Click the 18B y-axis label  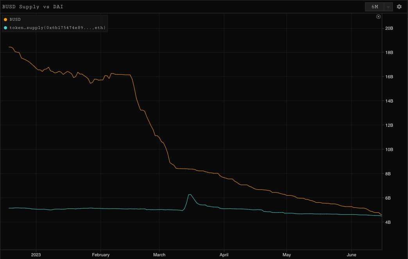coord(389,52)
